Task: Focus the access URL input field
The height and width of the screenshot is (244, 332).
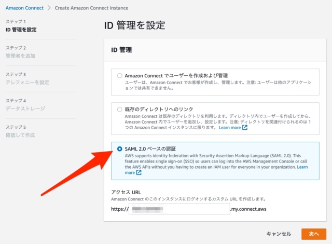Action: coord(179,209)
